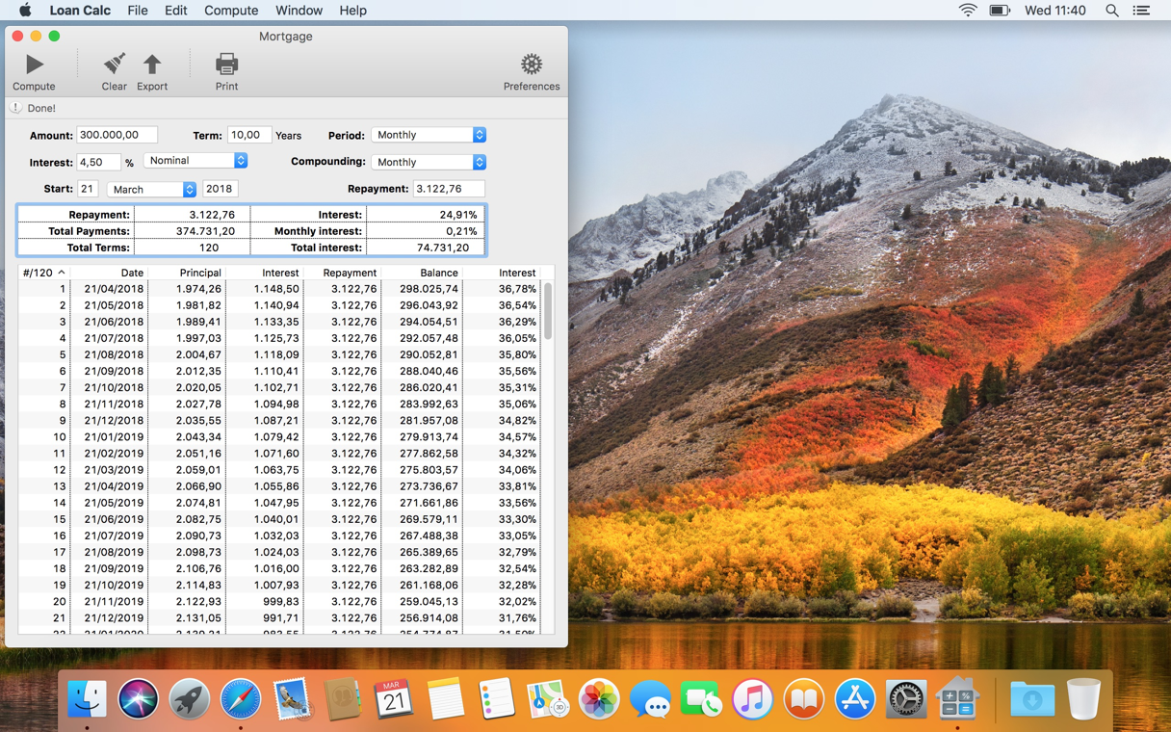Open App Store in Dock
The width and height of the screenshot is (1171, 732).
[854, 698]
